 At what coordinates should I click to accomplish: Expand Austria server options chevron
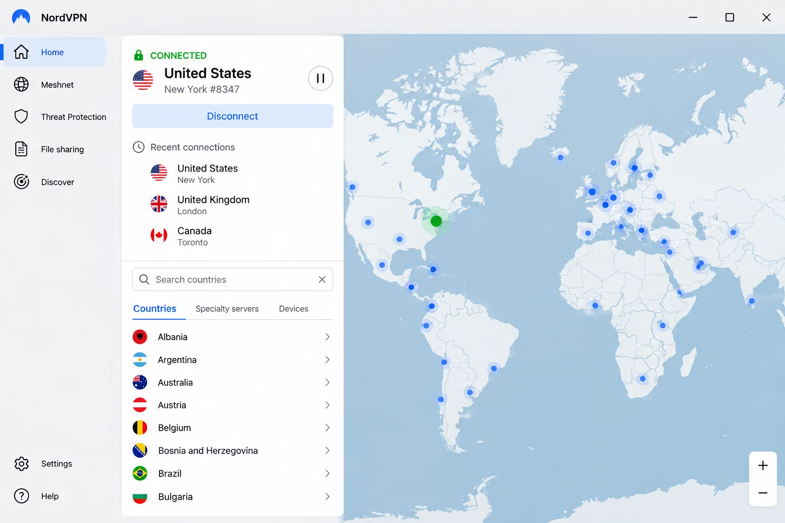tap(328, 405)
